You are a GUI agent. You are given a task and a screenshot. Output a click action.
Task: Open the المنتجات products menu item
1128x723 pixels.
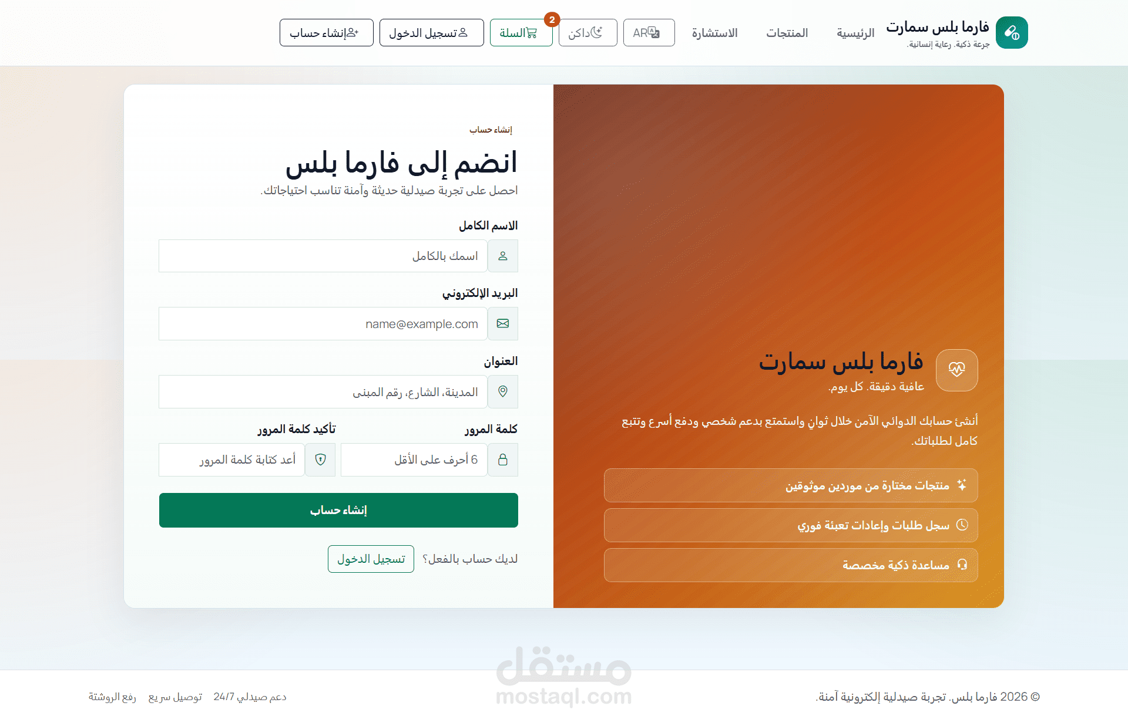point(787,33)
